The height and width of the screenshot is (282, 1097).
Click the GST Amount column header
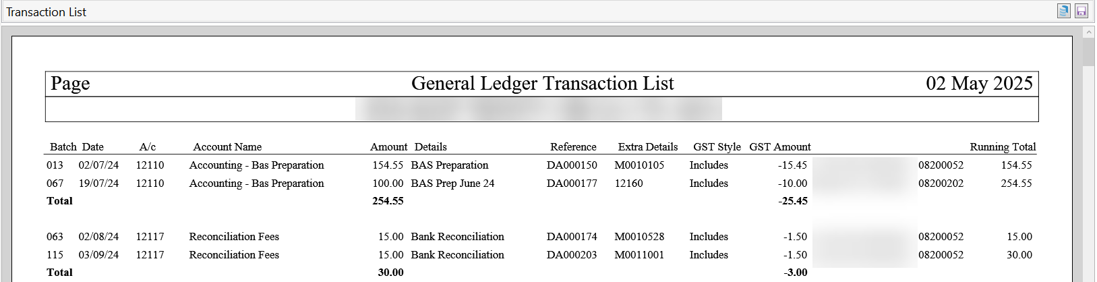(780, 146)
